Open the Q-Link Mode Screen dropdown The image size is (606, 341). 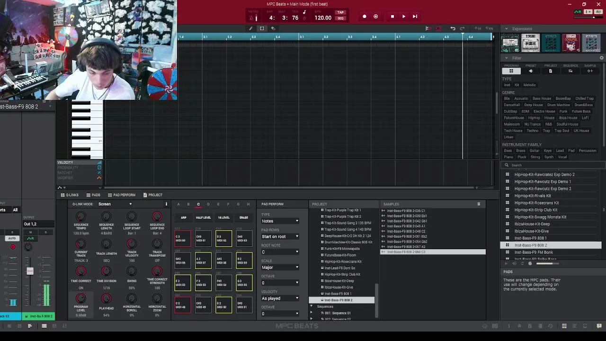click(x=115, y=204)
